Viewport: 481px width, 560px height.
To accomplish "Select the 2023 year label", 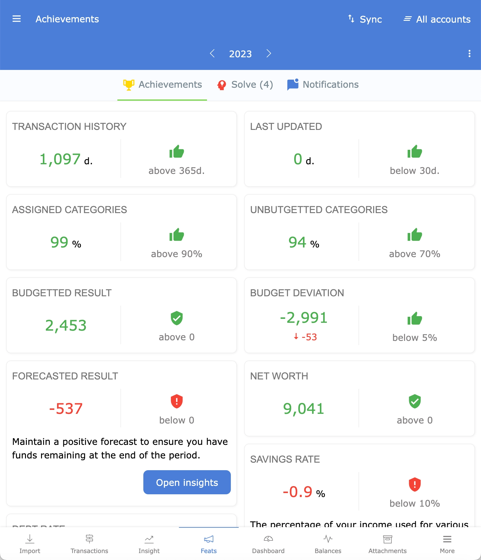I will click(x=240, y=54).
